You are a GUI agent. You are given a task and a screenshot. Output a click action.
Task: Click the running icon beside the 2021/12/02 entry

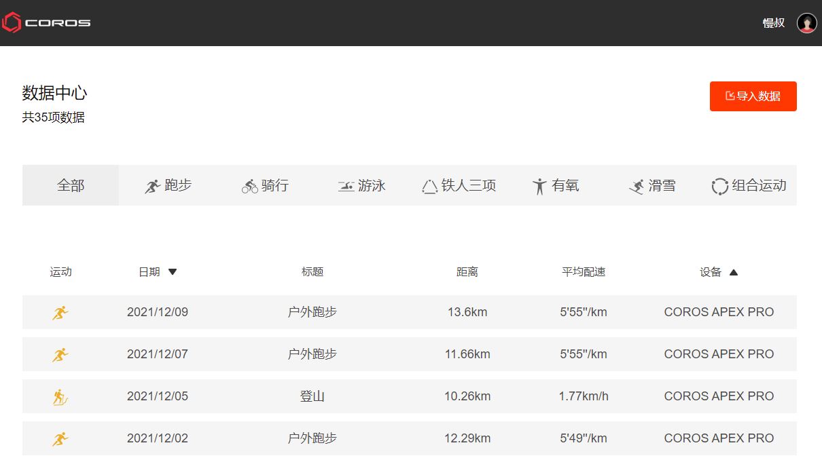pyautogui.click(x=60, y=438)
